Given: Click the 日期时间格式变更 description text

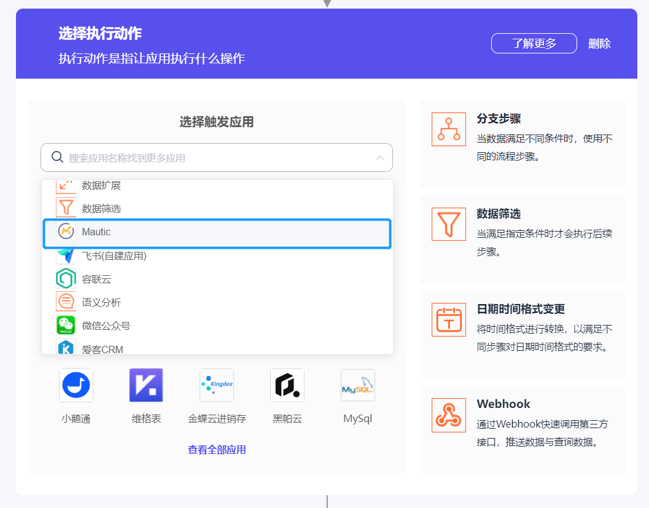Looking at the screenshot, I should [x=544, y=338].
